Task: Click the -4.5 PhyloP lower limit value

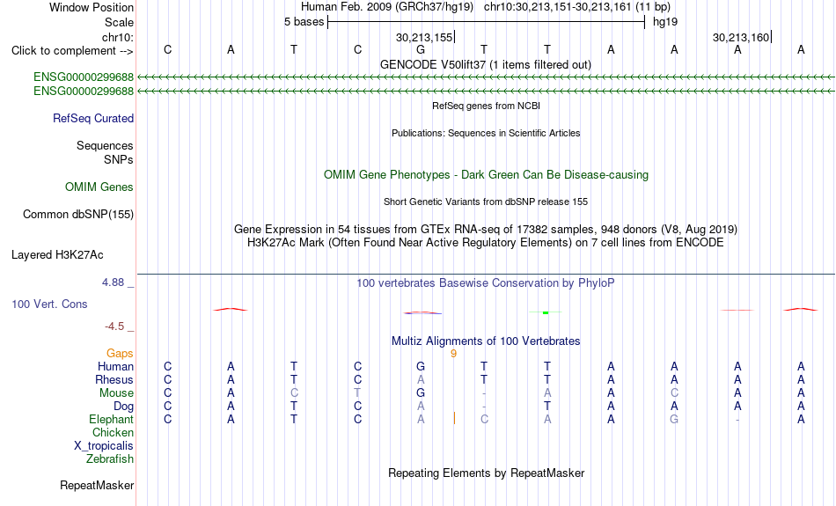Action: [114, 326]
